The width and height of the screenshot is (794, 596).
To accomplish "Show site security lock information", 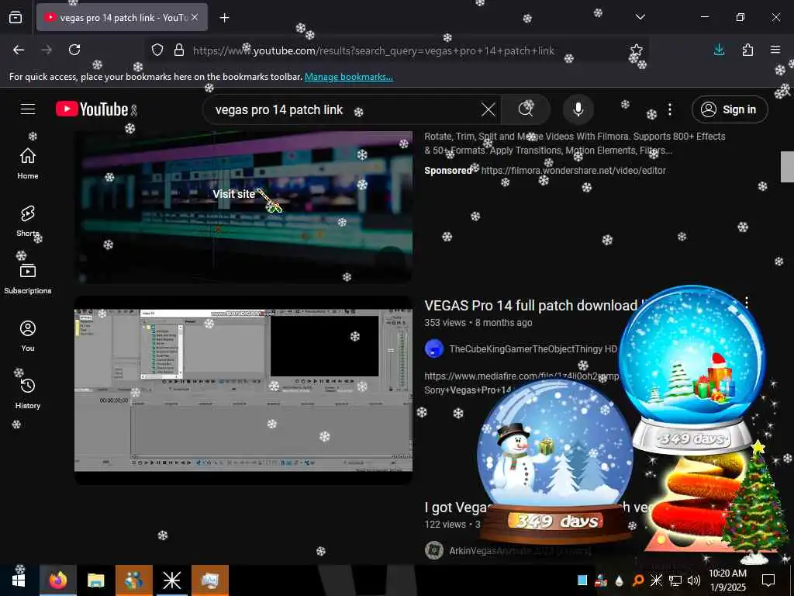I will click(179, 50).
